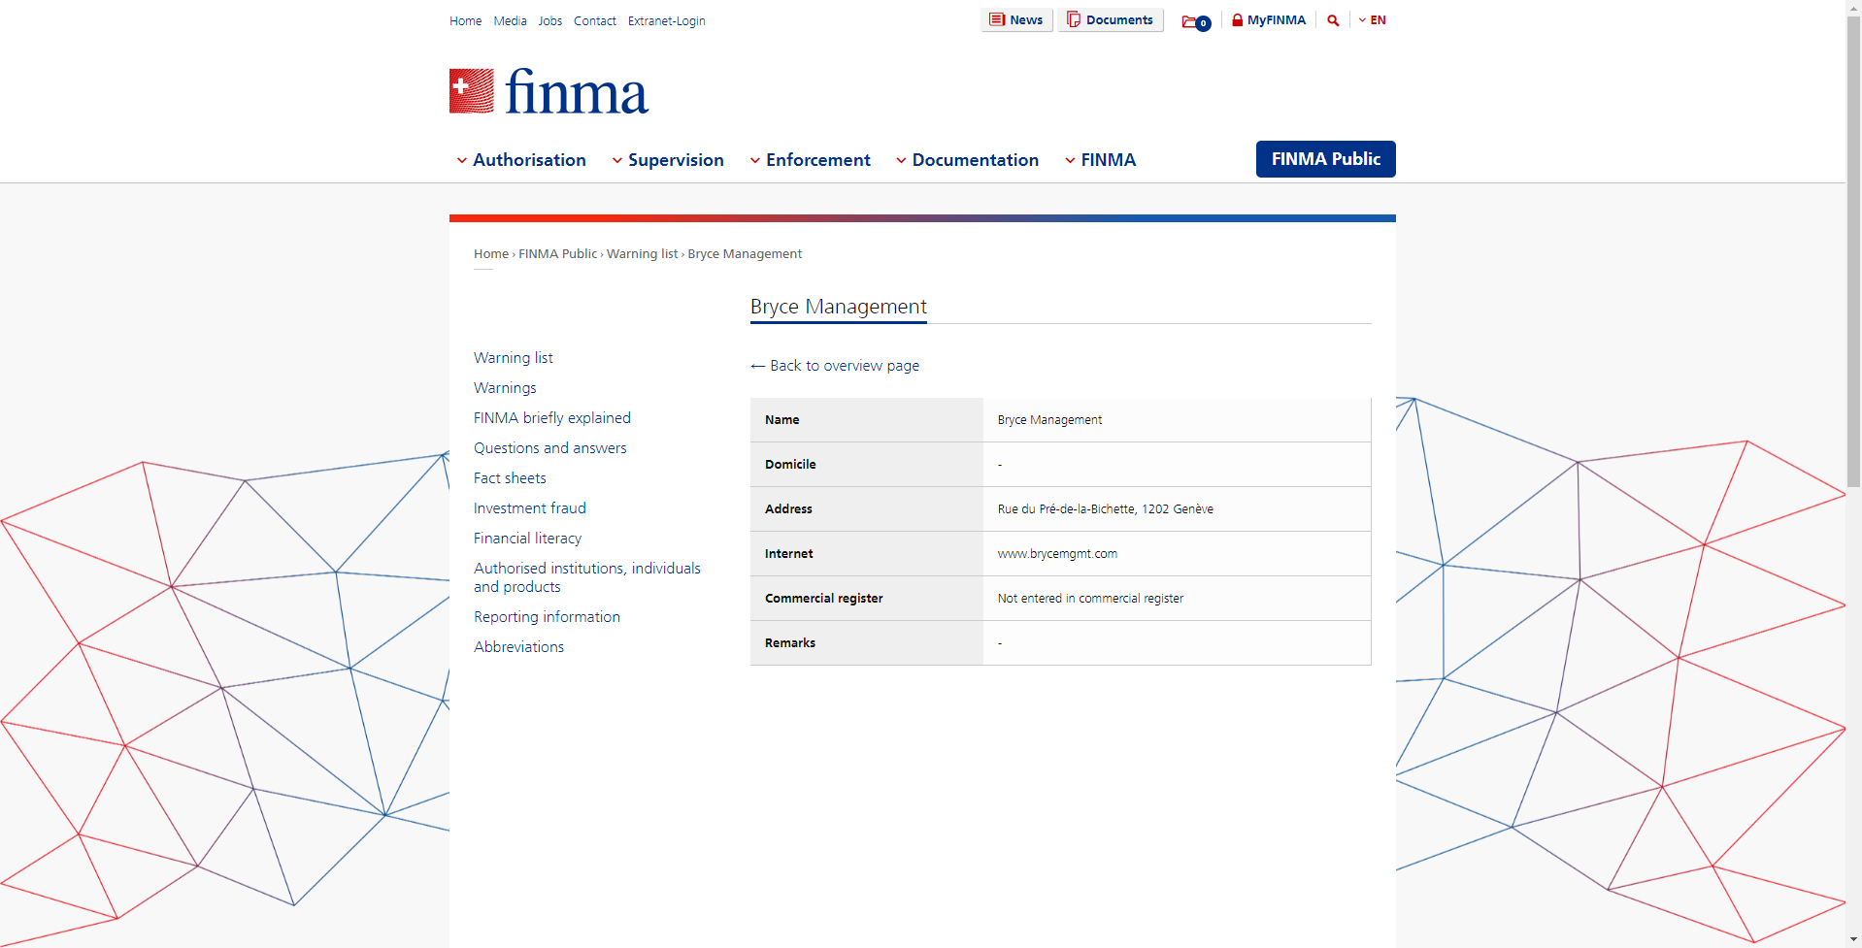Screen dimensions: 1862x948
Task: Click the Jobs link in header
Action: (550, 21)
